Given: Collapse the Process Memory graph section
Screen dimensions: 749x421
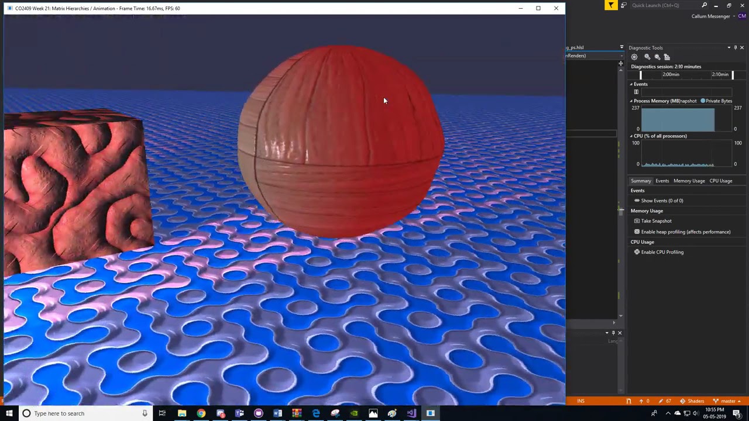Looking at the screenshot, I should pos(631,101).
